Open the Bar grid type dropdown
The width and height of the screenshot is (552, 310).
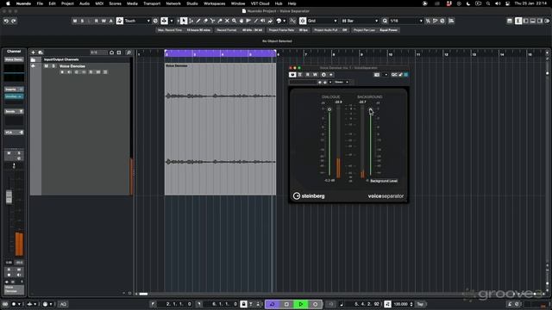[x=360, y=21]
